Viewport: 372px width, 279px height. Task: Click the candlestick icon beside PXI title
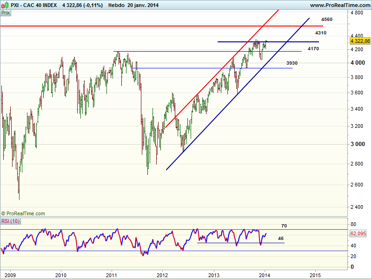point(4,5)
